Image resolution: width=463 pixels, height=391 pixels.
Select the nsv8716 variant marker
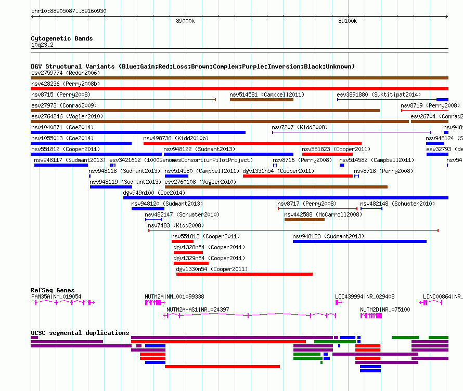point(275,165)
